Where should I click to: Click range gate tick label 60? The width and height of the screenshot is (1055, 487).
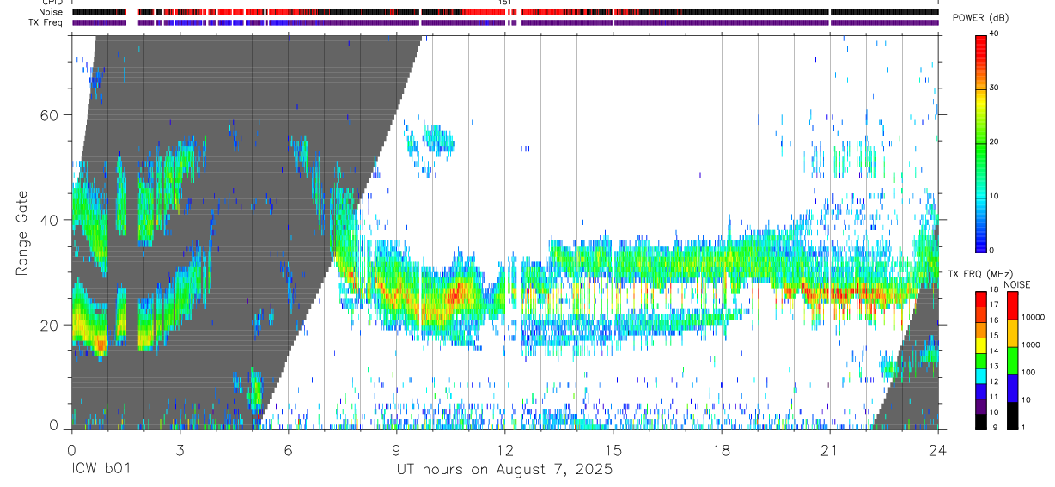[51, 115]
